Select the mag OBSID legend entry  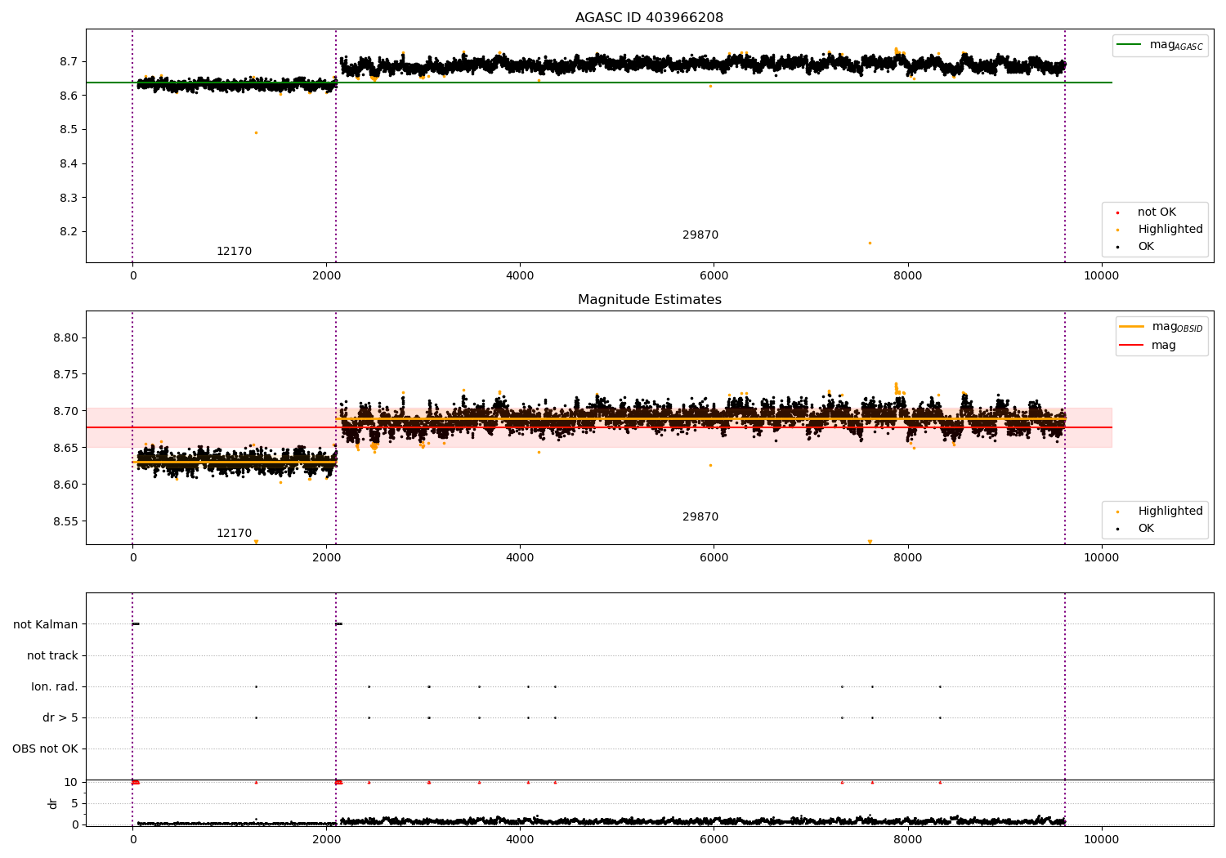1161,327
